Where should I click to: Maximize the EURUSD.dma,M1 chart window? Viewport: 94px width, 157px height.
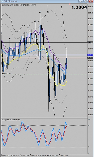[x=86, y=2]
